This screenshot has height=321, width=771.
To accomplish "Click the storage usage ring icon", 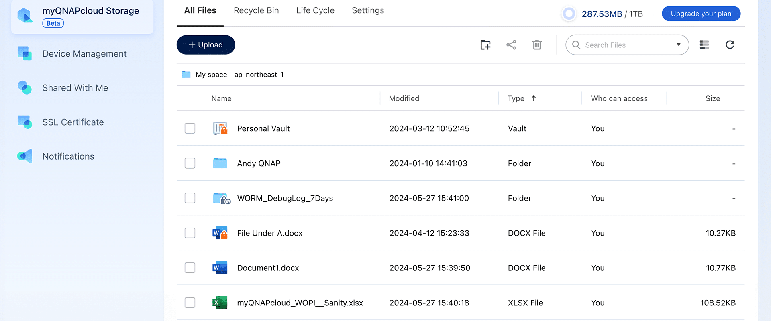I will (569, 14).
